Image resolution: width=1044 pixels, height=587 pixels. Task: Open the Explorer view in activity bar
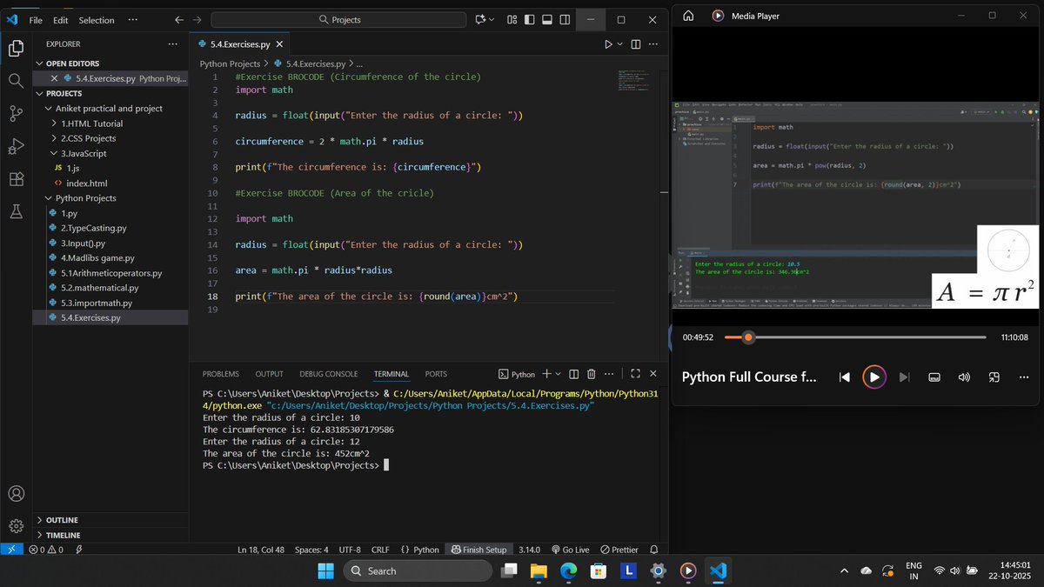point(16,49)
